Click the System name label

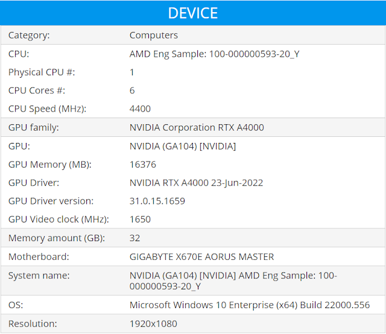pyautogui.click(x=39, y=276)
